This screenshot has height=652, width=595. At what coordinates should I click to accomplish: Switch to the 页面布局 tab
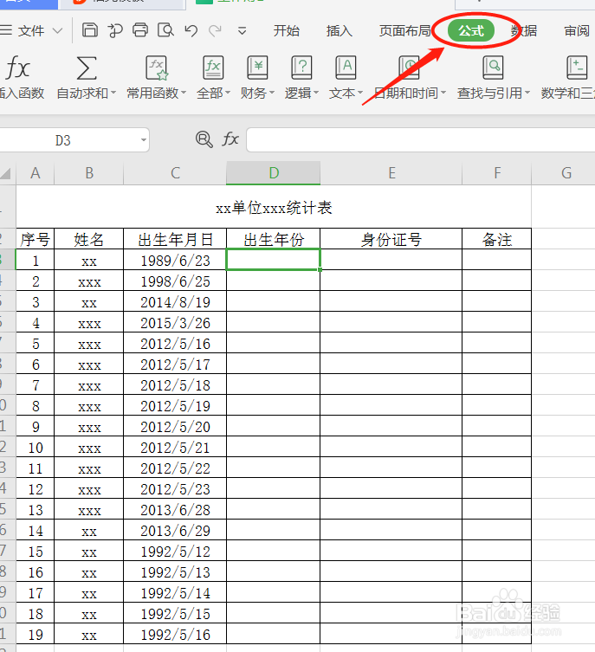(404, 31)
